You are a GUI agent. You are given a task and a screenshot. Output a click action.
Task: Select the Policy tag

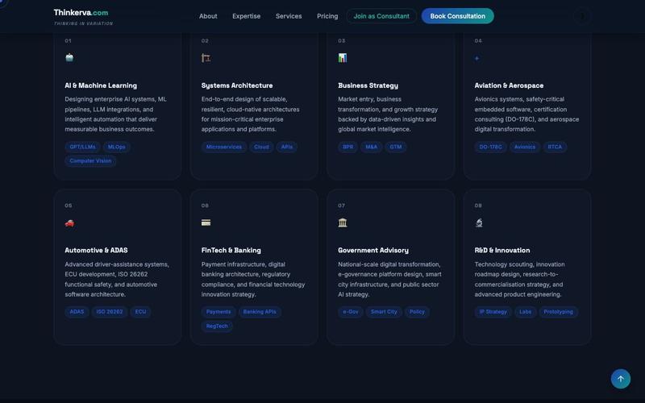[x=417, y=312]
